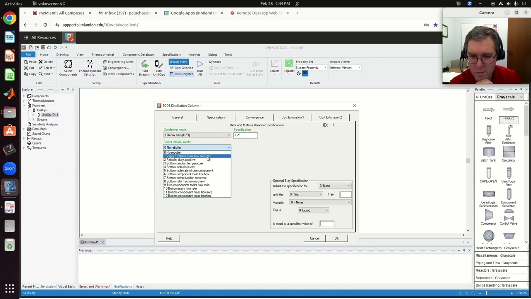The image size is (531, 299).
Task: Click the OK button
Action: (336, 238)
